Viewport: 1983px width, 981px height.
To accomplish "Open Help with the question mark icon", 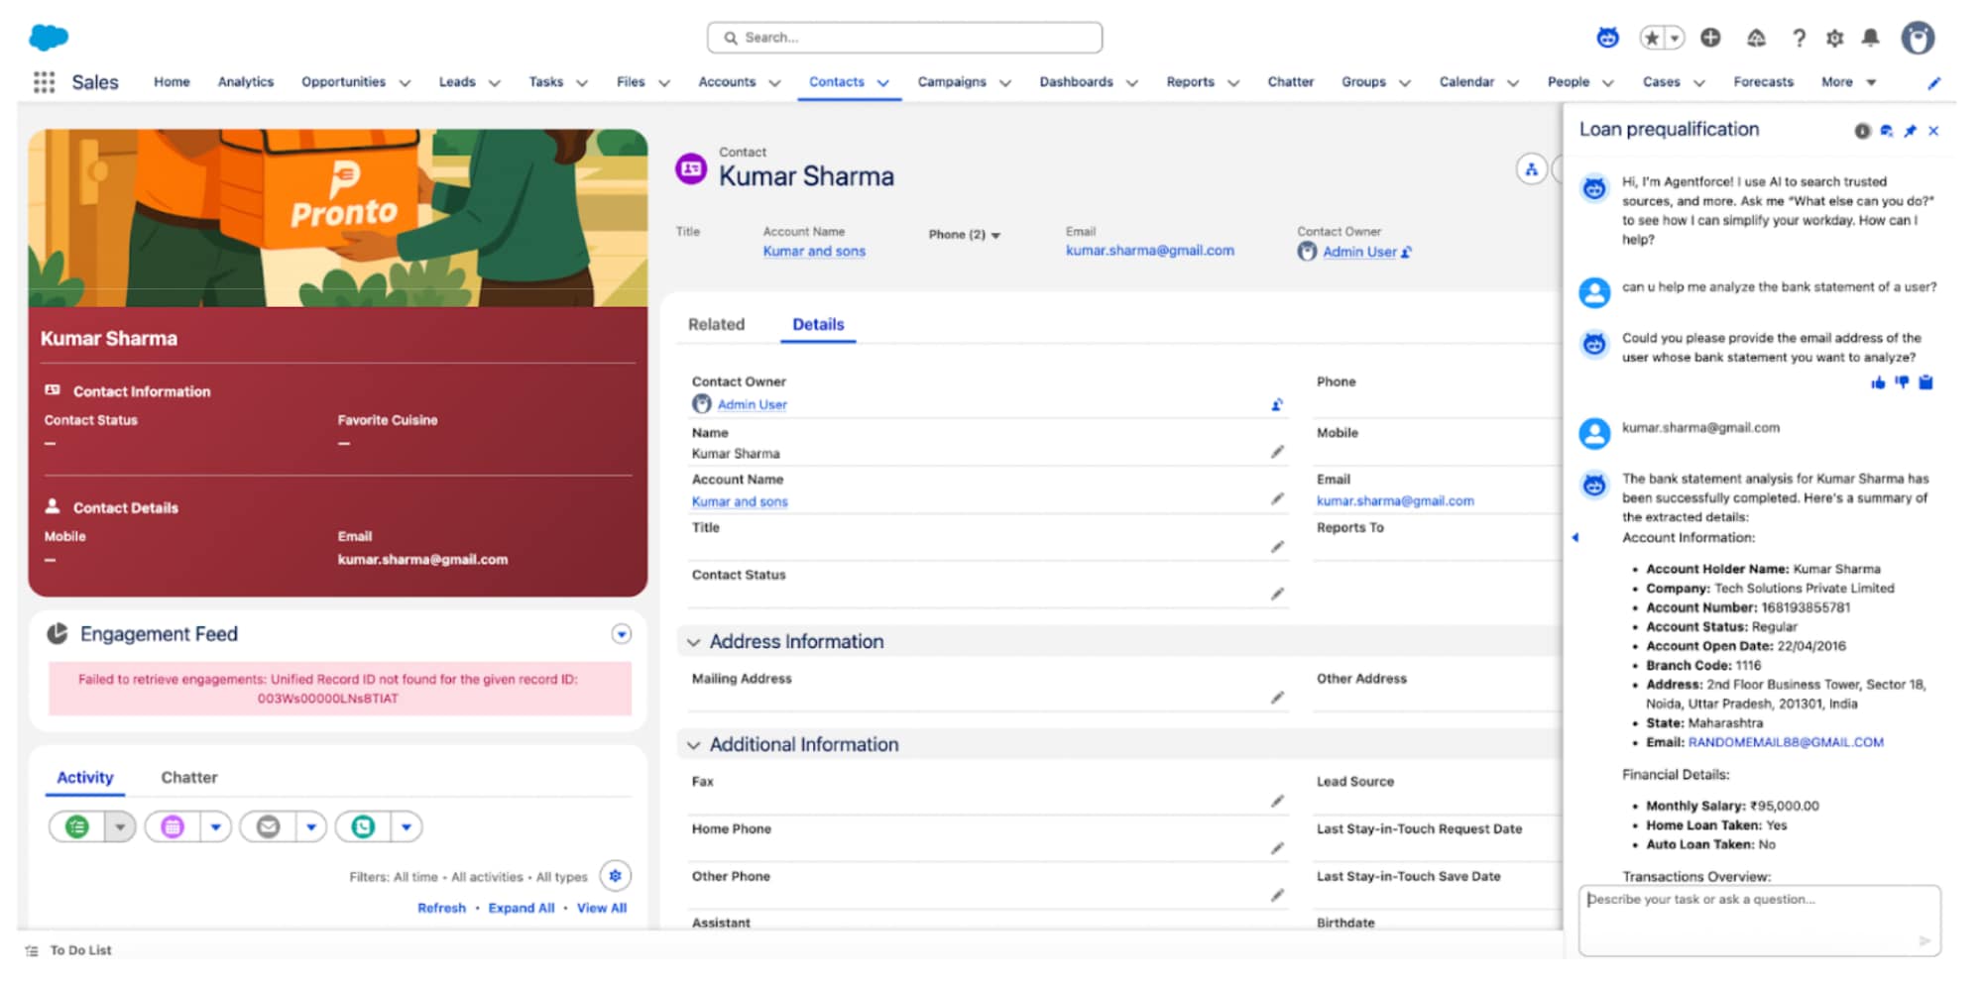I will 1799,38.
